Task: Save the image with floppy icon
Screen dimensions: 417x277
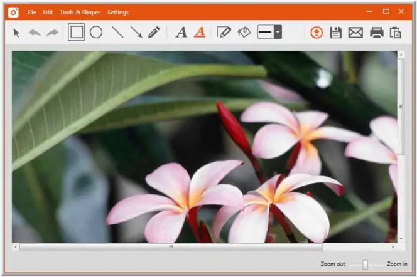Action: click(x=335, y=33)
